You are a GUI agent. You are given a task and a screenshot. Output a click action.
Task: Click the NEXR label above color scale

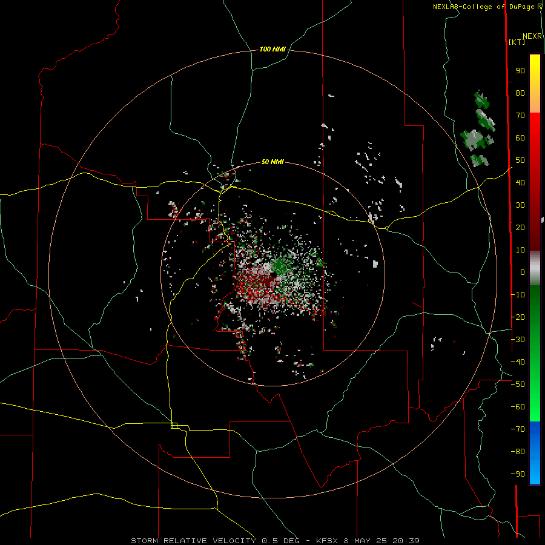tap(532, 36)
